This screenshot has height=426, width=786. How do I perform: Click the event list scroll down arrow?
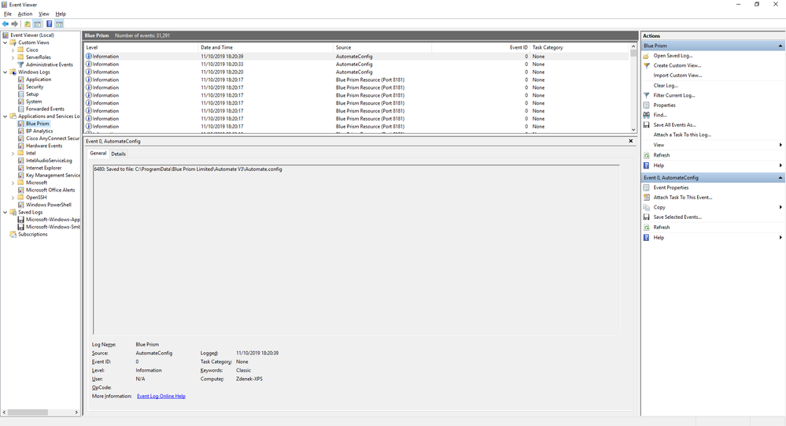[x=633, y=129]
